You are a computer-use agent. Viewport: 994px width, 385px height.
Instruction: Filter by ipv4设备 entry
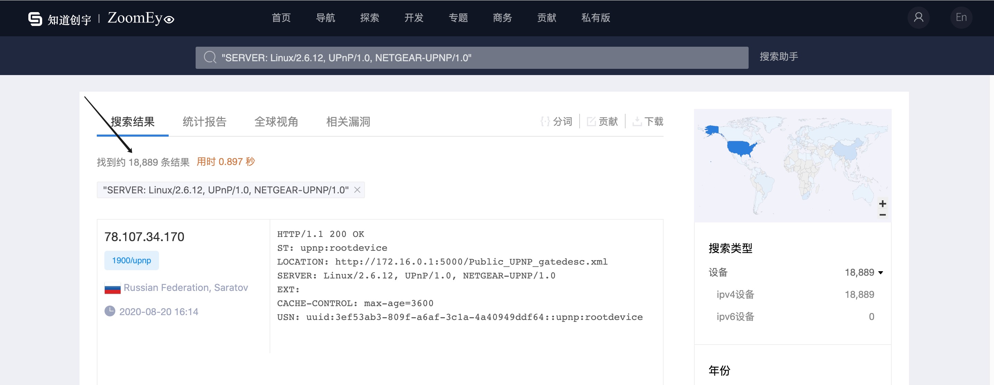tap(735, 295)
